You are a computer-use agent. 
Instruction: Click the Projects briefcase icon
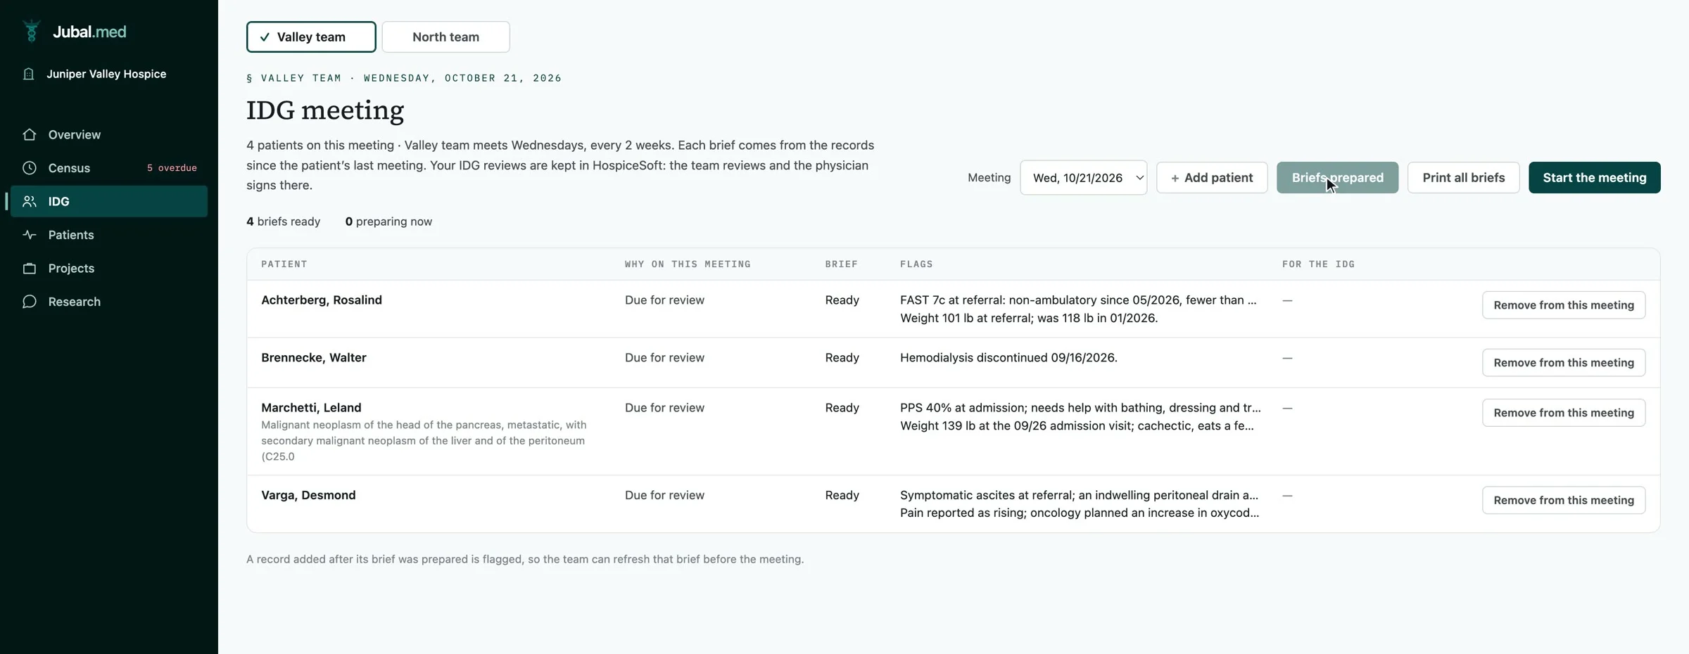[30, 268]
